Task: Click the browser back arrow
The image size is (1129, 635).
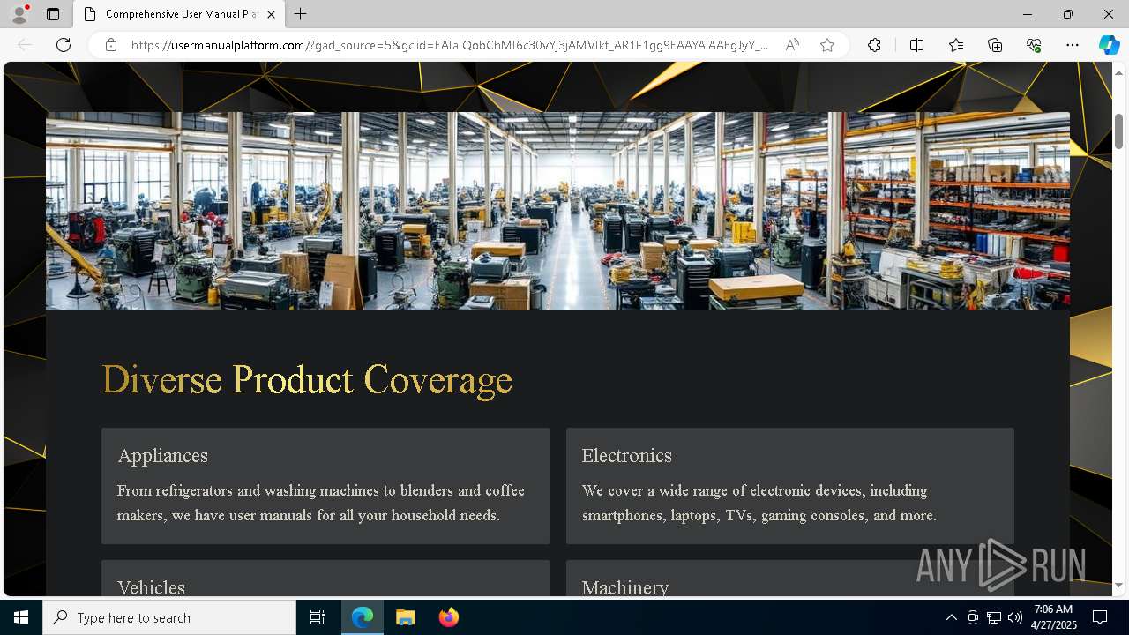Action: pyautogui.click(x=25, y=45)
